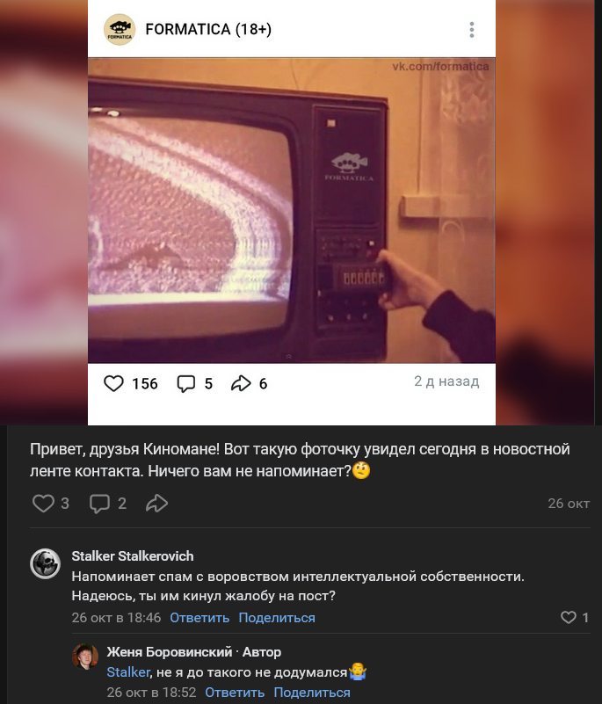Share the post using the arrow icon
The image size is (602, 704).
pos(156,503)
